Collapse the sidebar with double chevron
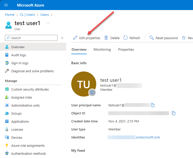 coord(62,38)
